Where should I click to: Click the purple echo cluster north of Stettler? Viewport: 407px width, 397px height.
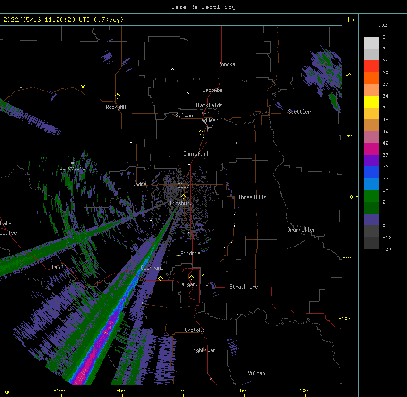point(322,72)
